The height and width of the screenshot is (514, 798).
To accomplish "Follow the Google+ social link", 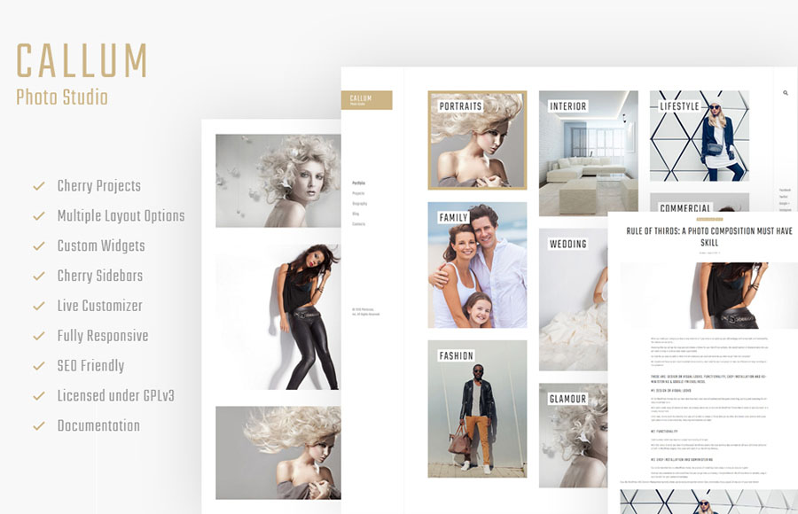I will 785,203.
